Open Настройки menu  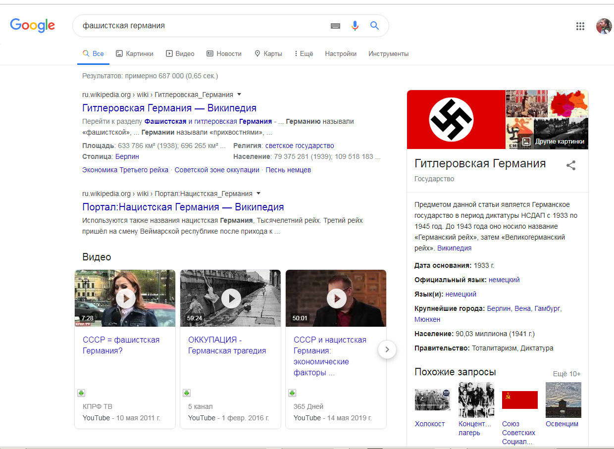coord(341,53)
